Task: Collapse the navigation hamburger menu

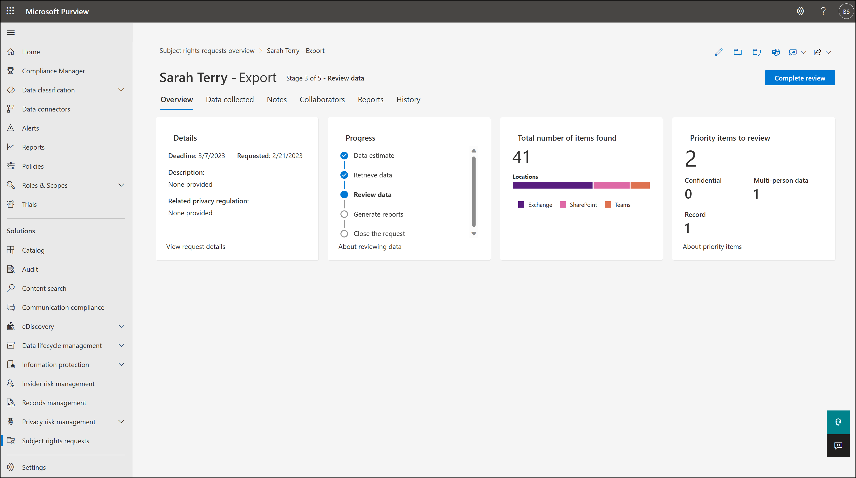Action: [11, 33]
